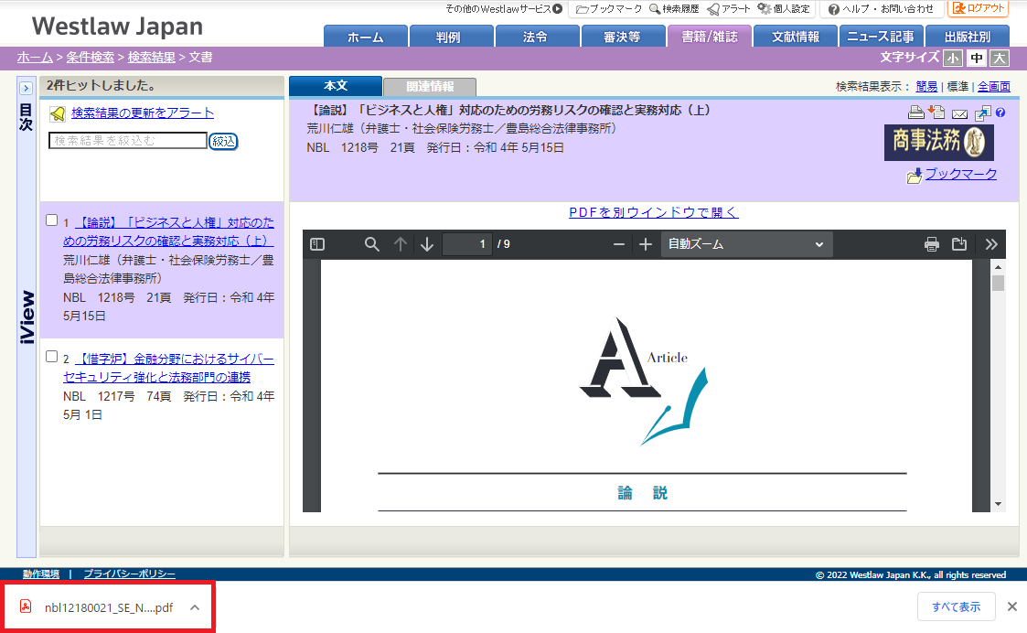Tick checkbox for result 2 金融分野

pyautogui.click(x=52, y=357)
